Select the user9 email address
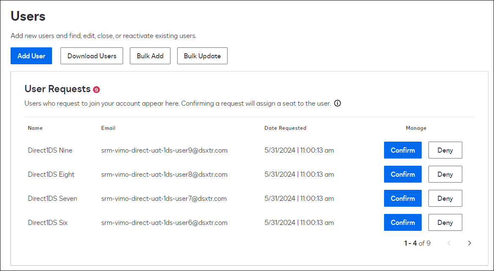This screenshot has height=271, width=494. pos(164,150)
